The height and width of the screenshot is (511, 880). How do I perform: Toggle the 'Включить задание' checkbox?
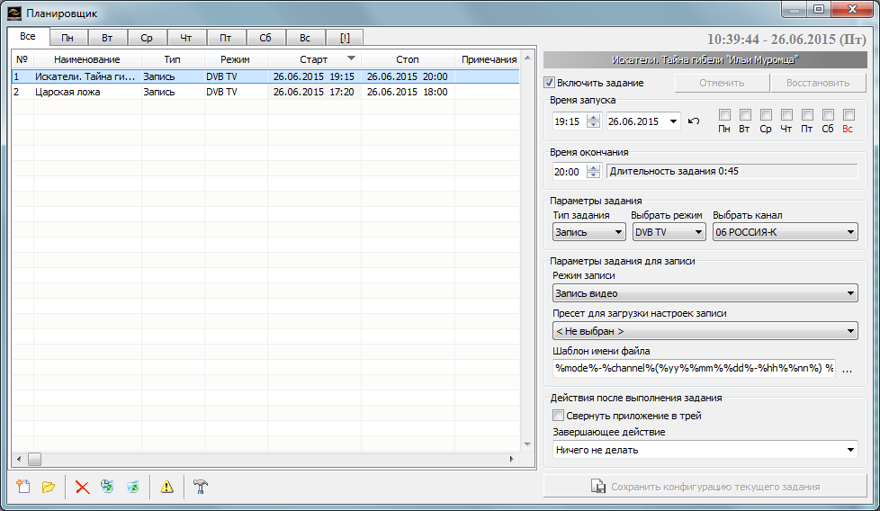(551, 83)
